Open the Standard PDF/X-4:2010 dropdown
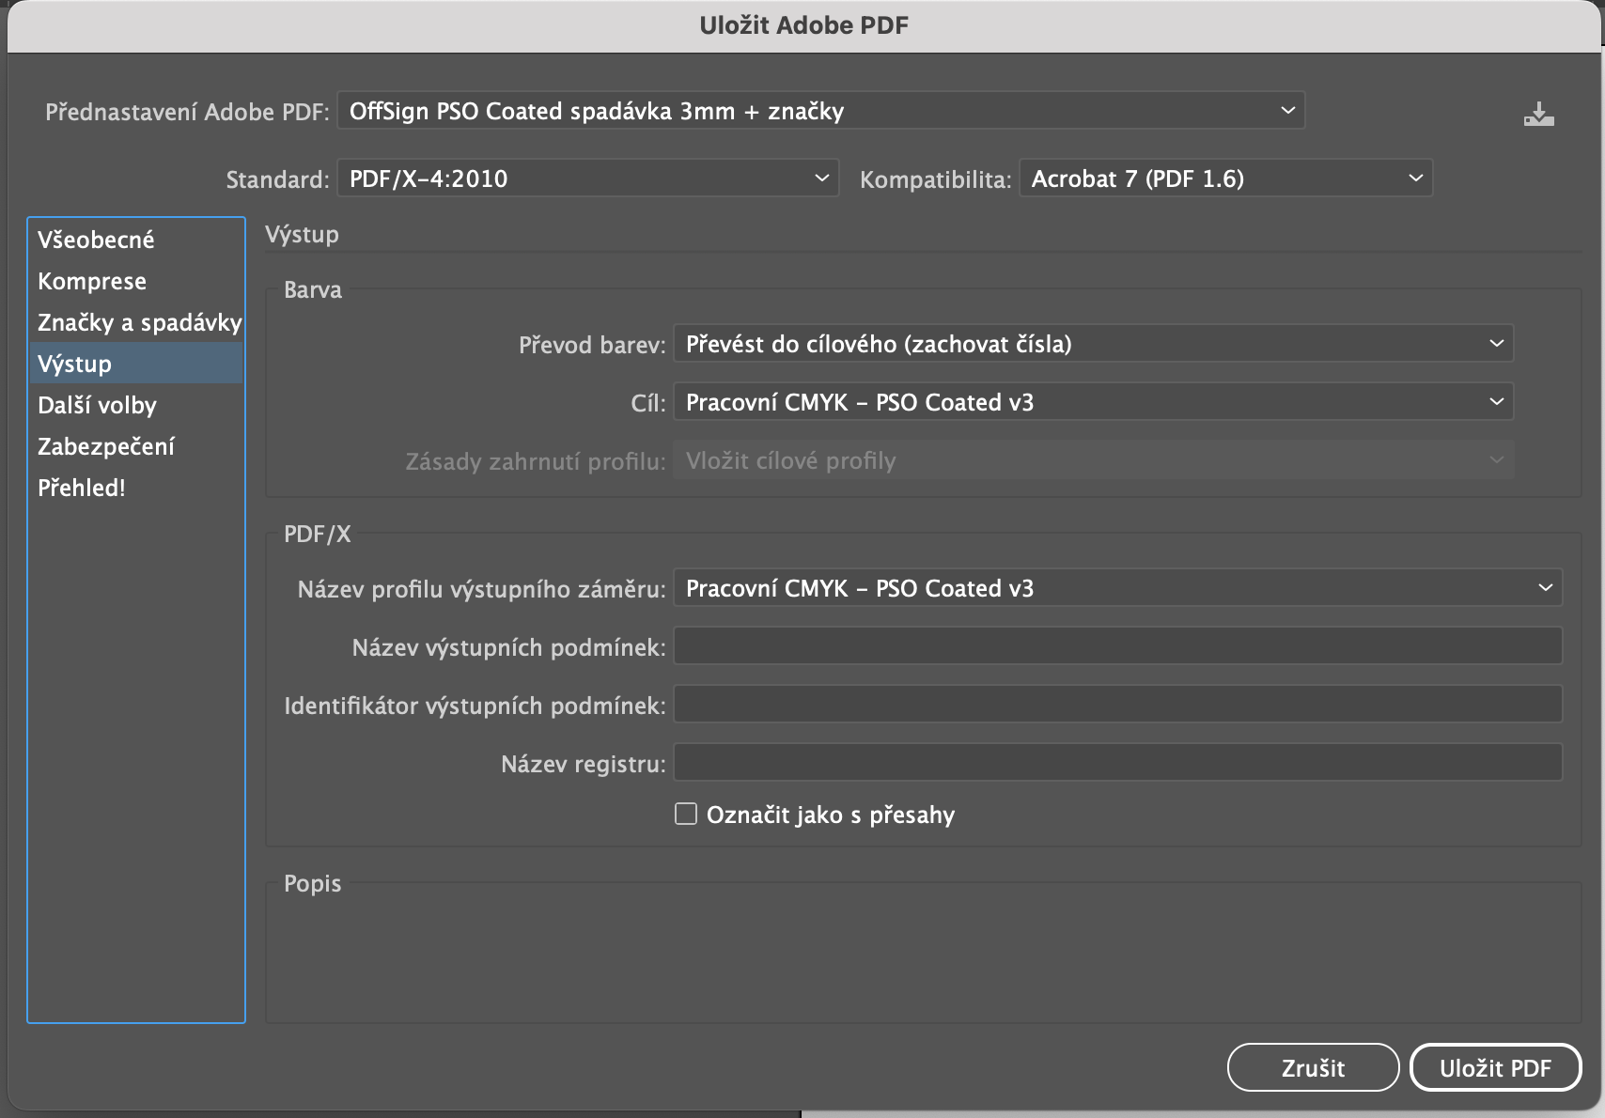The height and width of the screenshot is (1118, 1605). pos(587,179)
